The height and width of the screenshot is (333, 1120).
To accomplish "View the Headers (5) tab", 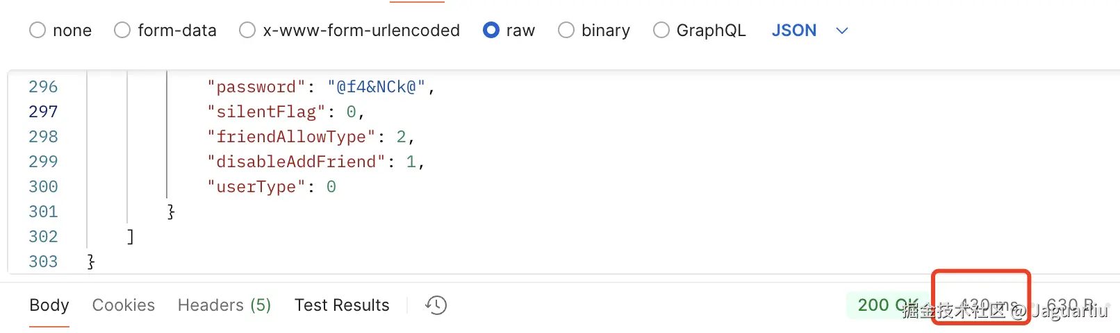I will tap(224, 305).
